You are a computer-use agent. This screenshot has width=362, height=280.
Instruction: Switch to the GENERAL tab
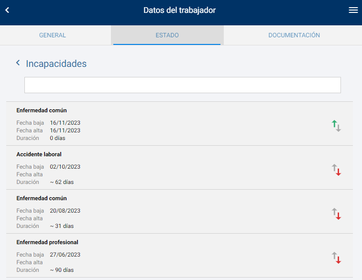[53, 35]
